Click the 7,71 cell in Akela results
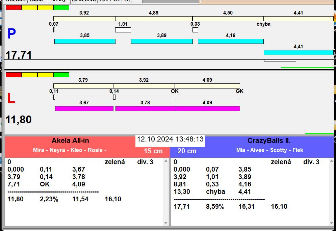The height and width of the screenshot is (231, 336). pyautogui.click(x=14, y=184)
